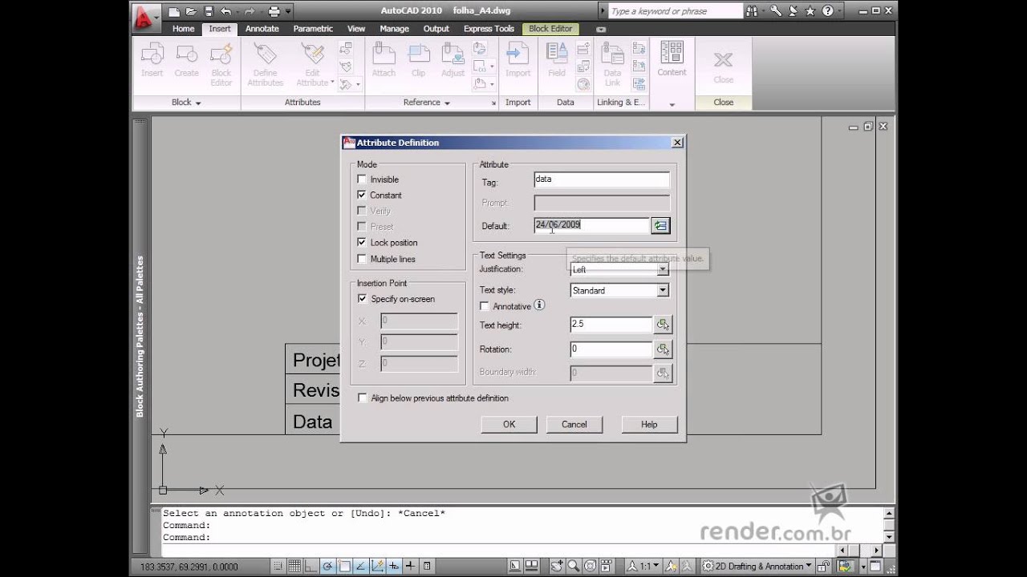Enable the Multiple lines checkbox
The width and height of the screenshot is (1027, 577).
tap(362, 259)
